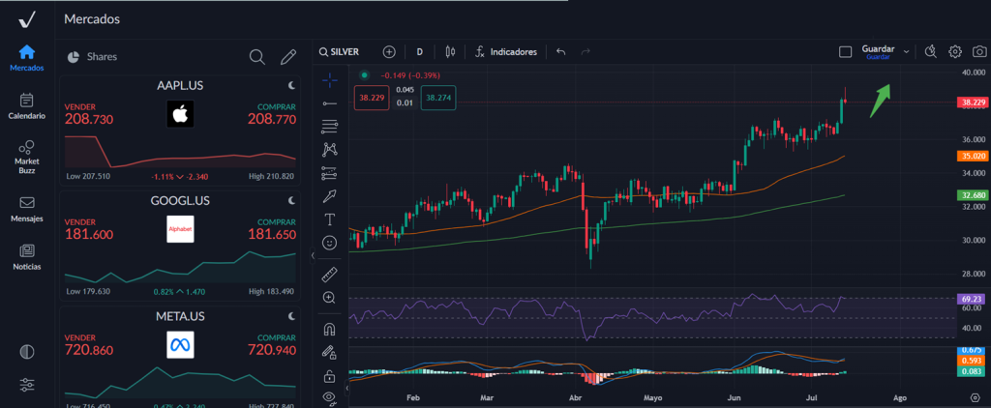The width and height of the screenshot is (991, 408).
Task: Toggle stay in drawing mode
Action: pyautogui.click(x=329, y=353)
